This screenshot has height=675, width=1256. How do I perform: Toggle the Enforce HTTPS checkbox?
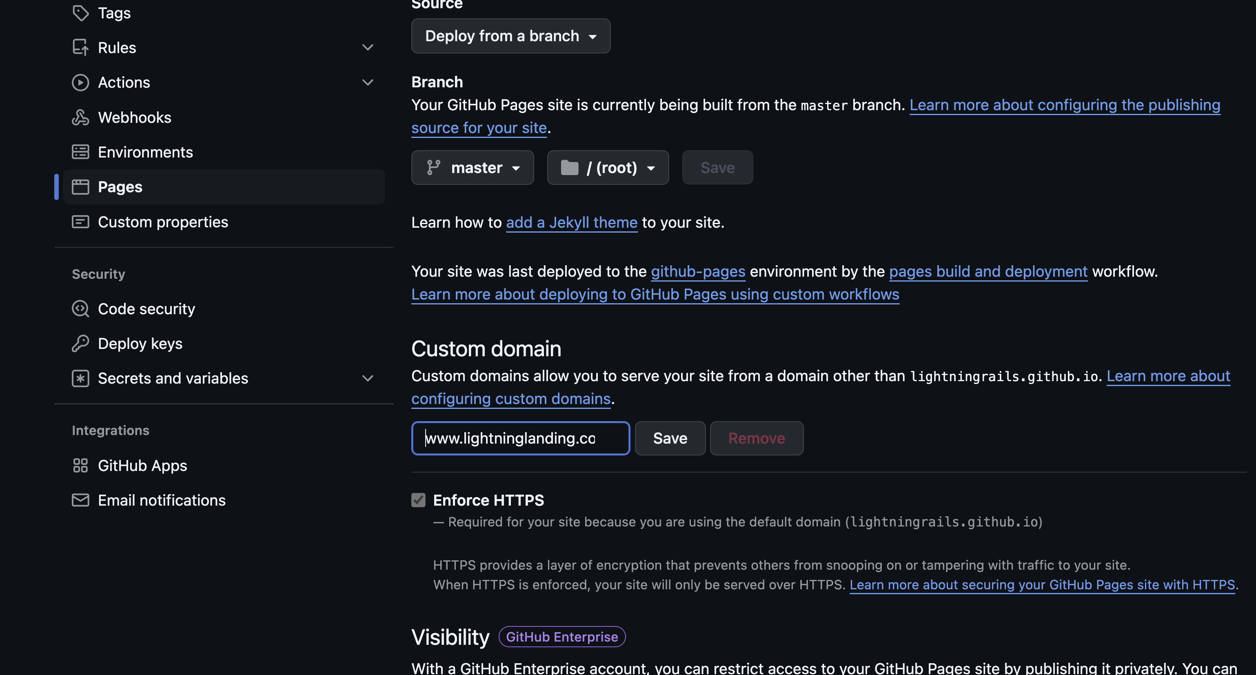pos(418,500)
